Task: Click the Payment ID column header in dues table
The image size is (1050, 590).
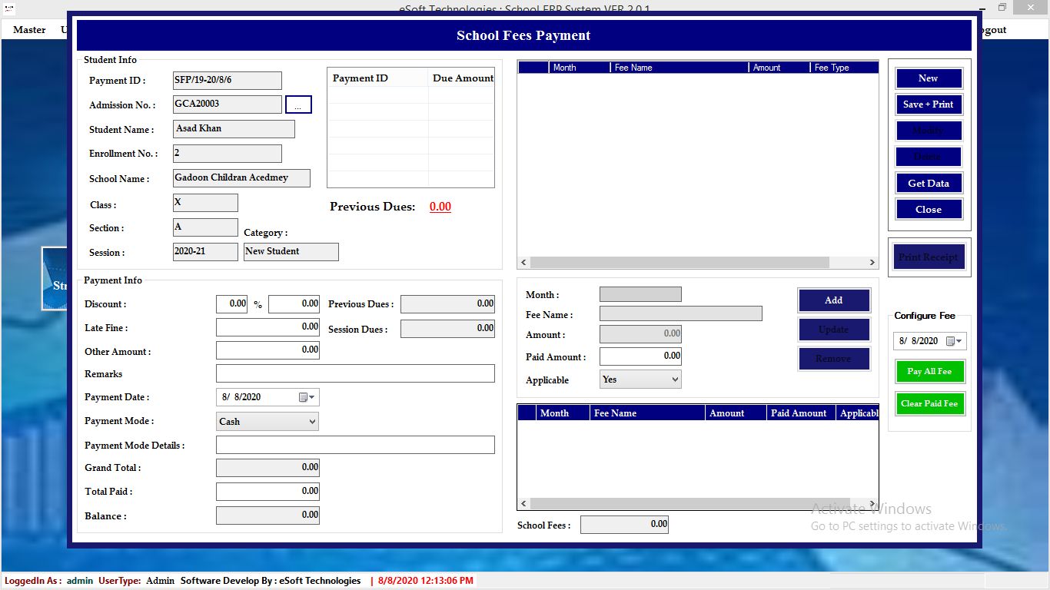Action: 378,78
